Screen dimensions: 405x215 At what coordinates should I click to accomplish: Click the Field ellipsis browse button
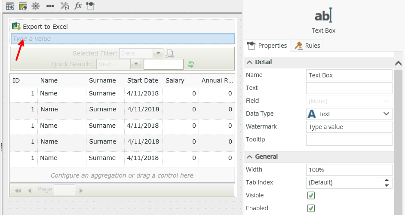point(386,101)
